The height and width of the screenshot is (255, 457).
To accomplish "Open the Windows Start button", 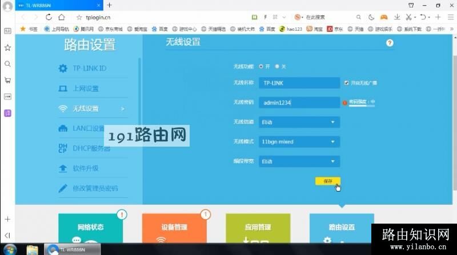I will point(10,249).
